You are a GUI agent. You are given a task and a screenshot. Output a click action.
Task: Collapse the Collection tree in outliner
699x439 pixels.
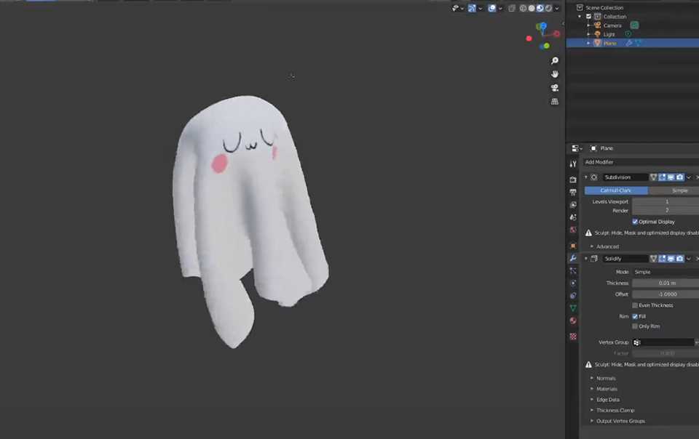[580, 17]
